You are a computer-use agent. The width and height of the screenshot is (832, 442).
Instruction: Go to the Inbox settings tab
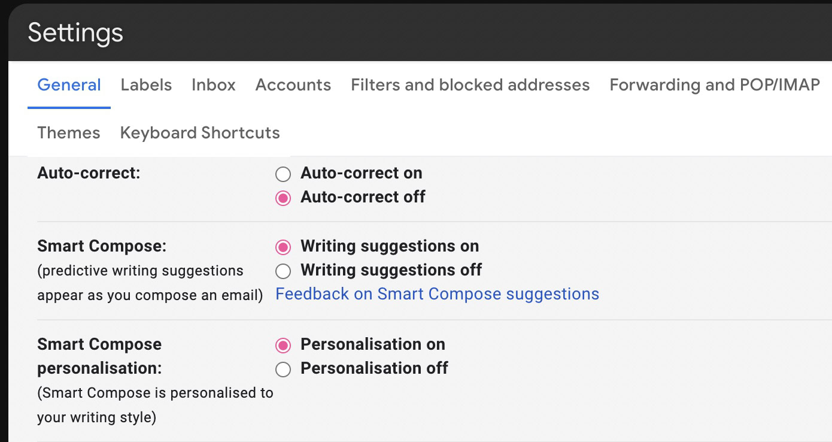(214, 85)
